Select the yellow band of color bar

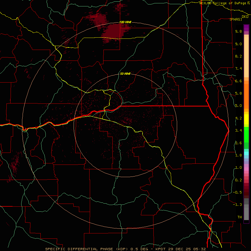click(246, 119)
